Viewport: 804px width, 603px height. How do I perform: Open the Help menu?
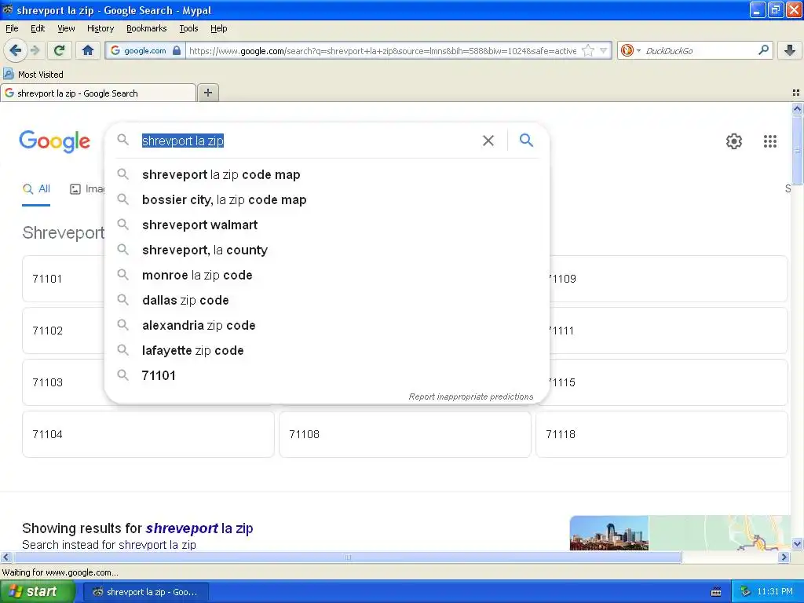[x=218, y=28]
